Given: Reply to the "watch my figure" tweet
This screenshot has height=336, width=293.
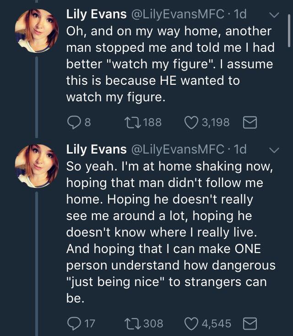Looking at the screenshot, I should coord(73,122).
